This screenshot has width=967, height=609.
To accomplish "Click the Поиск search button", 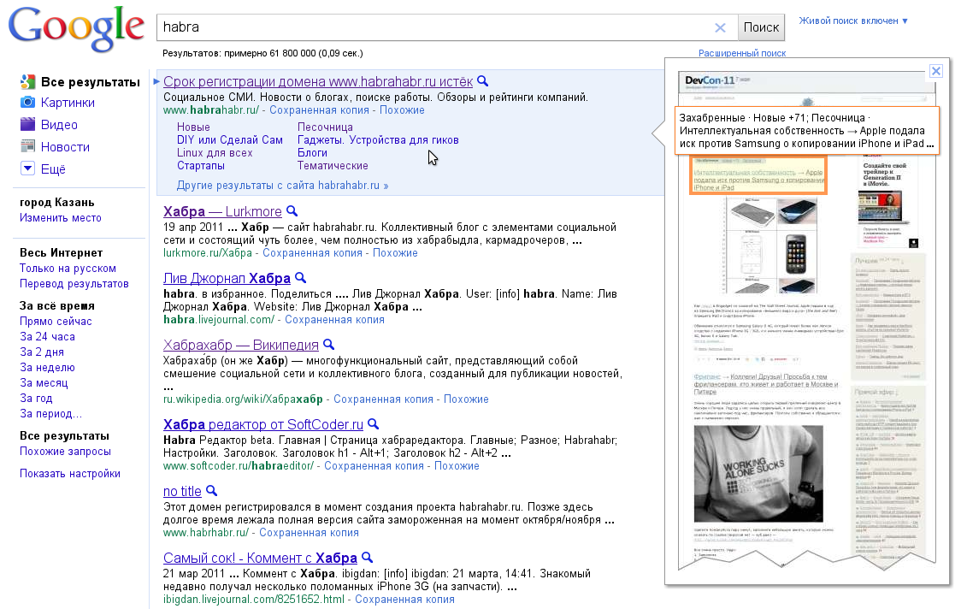I will 761,27.
